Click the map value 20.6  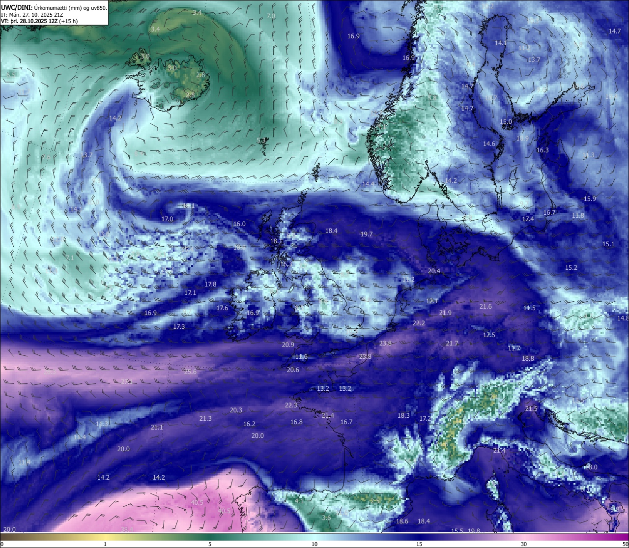(x=293, y=370)
